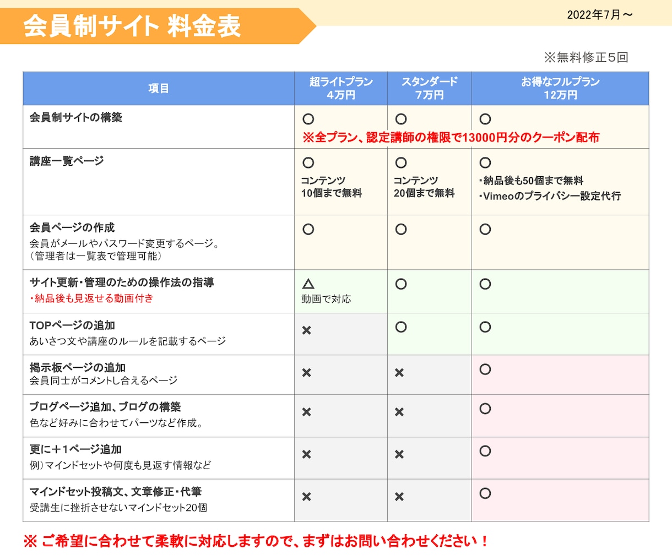
Task: Click スタンダード circle in 操作法の指導 row
Action: [x=401, y=284]
